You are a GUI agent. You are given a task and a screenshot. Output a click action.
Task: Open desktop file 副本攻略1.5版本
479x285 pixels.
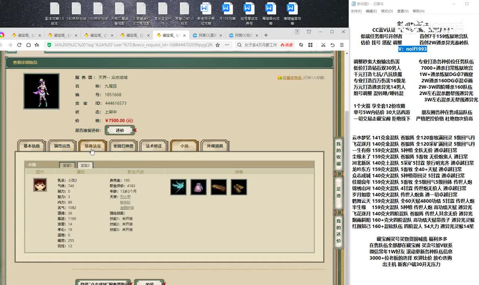[x=54, y=13]
